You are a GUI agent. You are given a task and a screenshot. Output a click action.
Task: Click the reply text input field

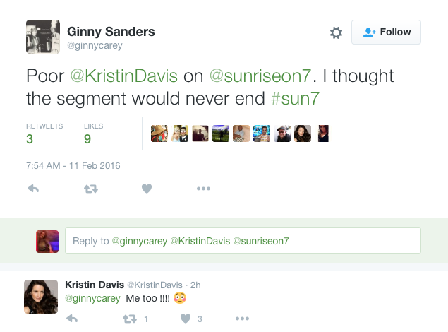click(x=243, y=241)
